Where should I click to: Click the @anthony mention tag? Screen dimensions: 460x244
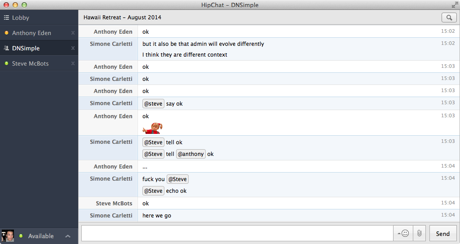190,154
